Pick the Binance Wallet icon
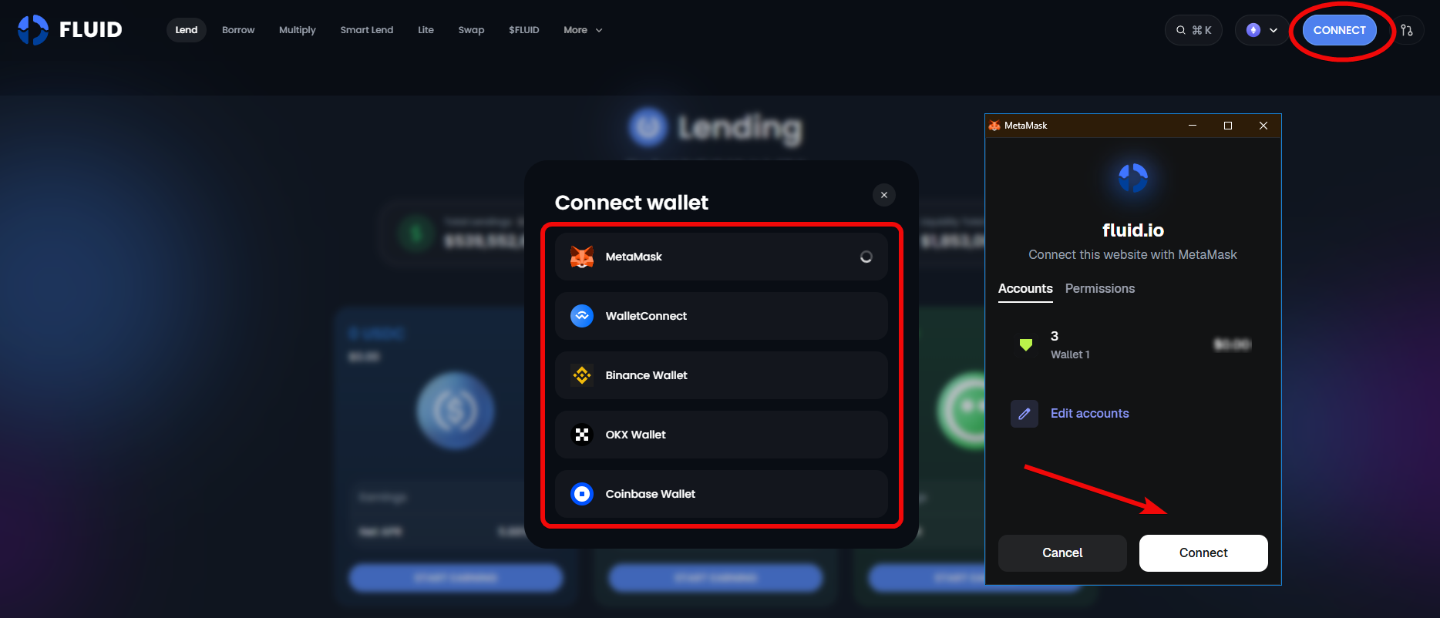The height and width of the screenshot is (618, 1440). [x=582, y=375]
